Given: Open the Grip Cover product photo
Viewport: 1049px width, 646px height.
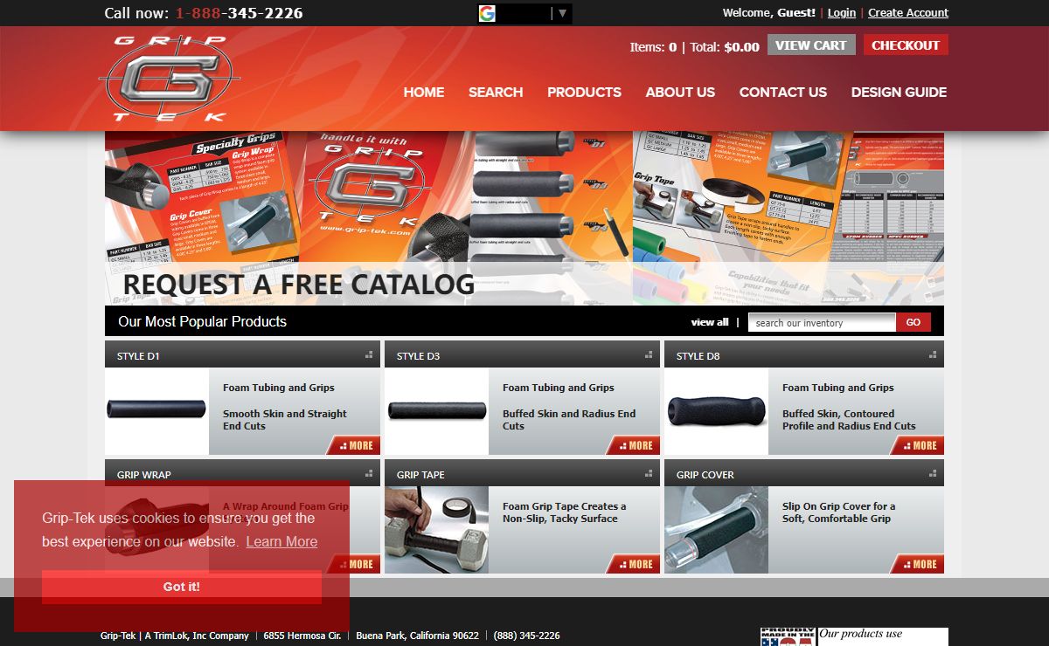Looking at the screenshot, I should (x=716, y=530).
